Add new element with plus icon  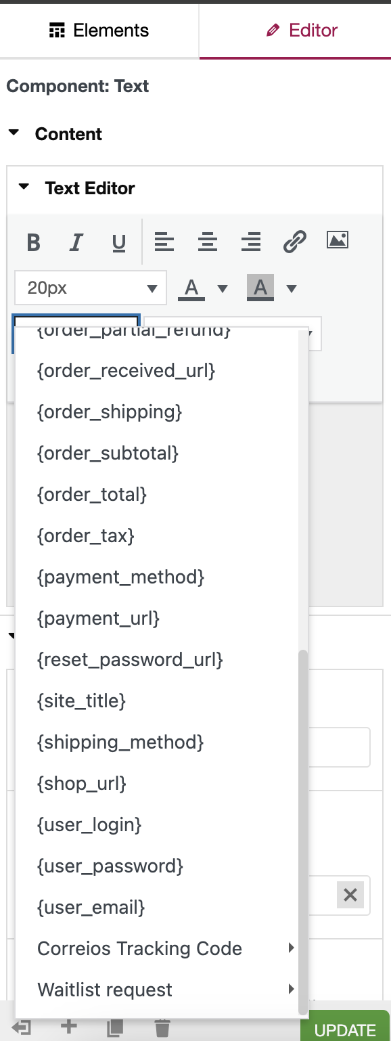coord(68,1027)
